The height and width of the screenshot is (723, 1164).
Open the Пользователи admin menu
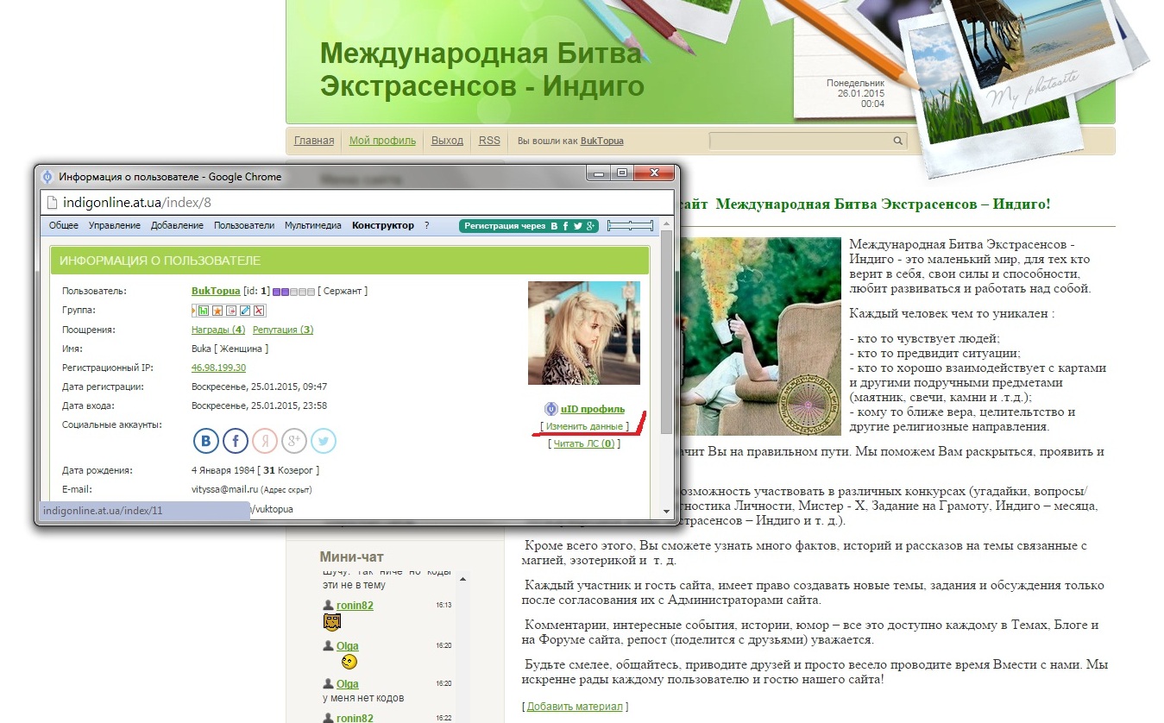(244, 225)
